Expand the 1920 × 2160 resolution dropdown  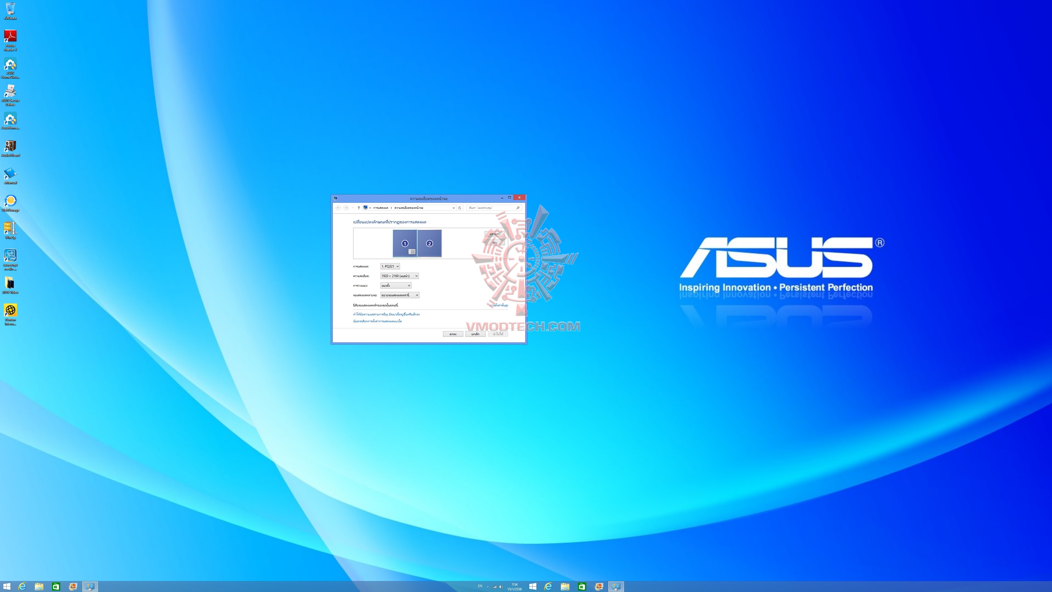(399, 276)
